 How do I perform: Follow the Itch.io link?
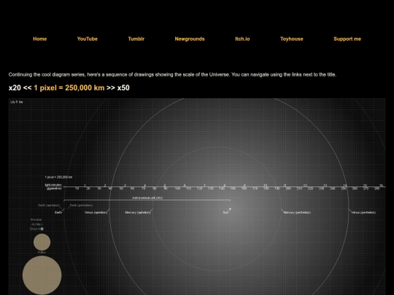point(242,39)
